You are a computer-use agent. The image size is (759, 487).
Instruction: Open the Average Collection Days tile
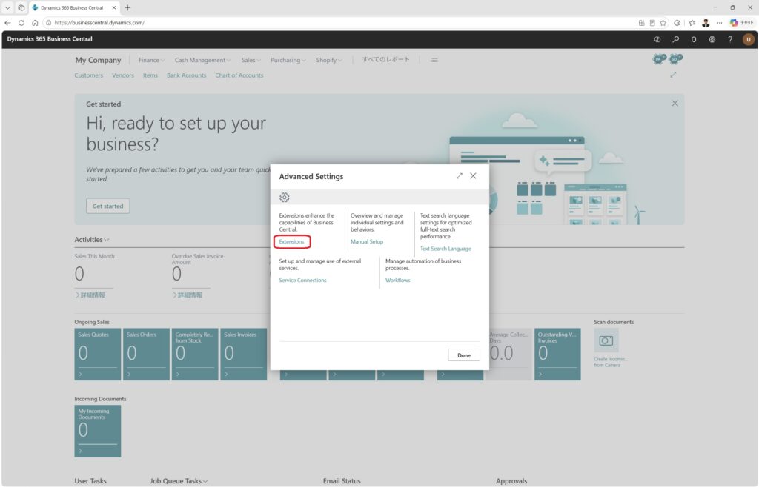point(509,354)
